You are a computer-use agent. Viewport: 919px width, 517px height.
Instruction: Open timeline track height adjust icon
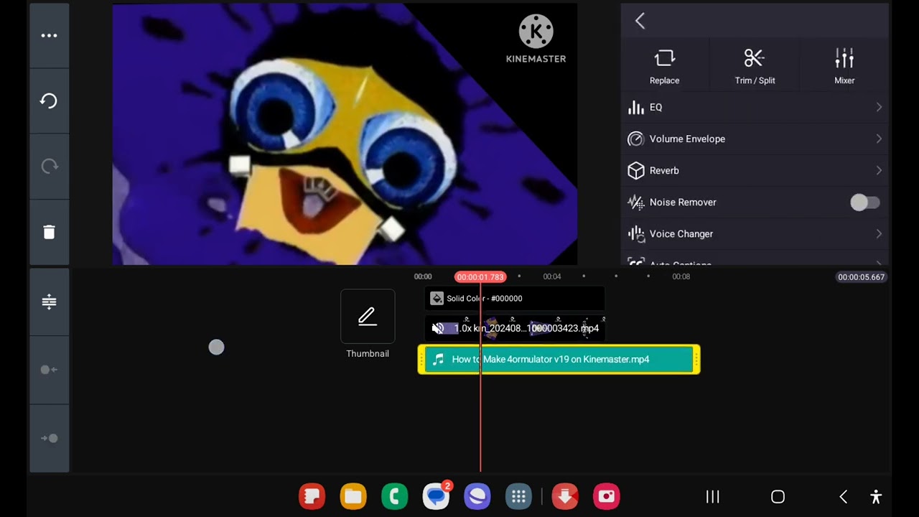point(49,302)
